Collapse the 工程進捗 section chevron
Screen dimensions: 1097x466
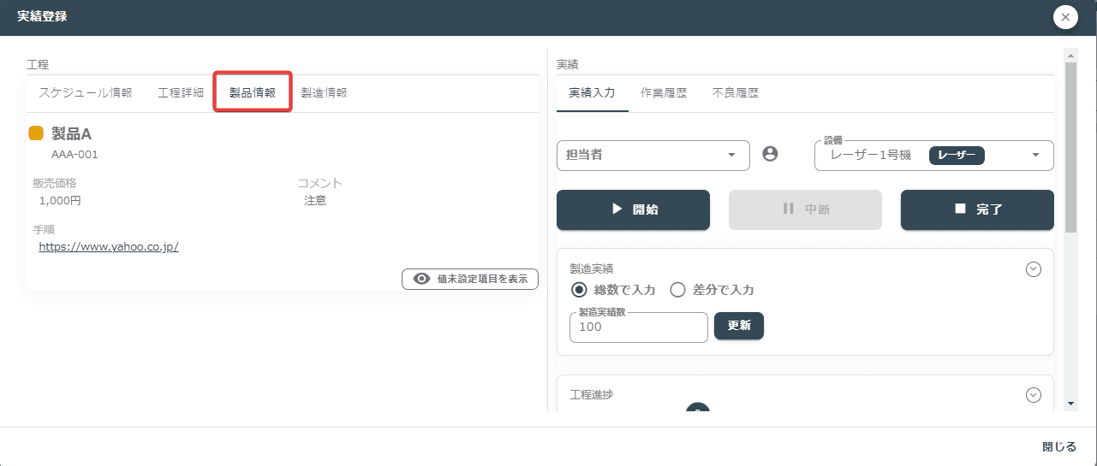pyautogui.click(x=1034, y=395)
